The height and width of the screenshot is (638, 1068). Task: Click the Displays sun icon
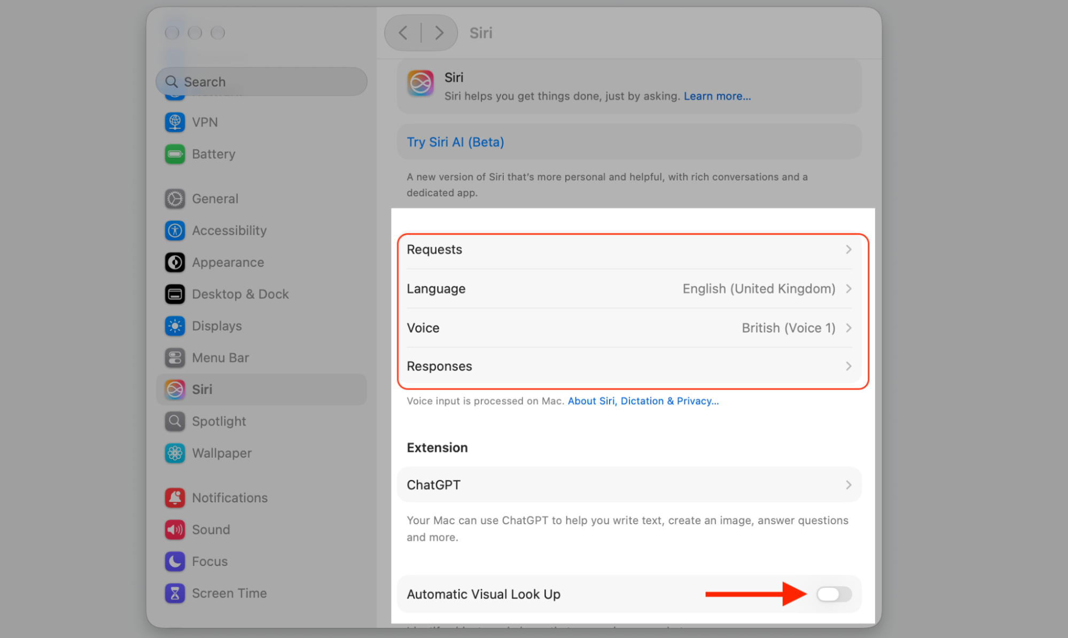click(175, 326)
